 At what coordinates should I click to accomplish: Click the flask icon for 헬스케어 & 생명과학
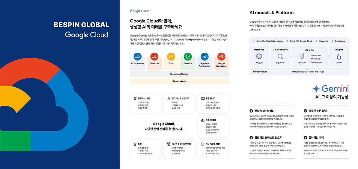[169, 98]
